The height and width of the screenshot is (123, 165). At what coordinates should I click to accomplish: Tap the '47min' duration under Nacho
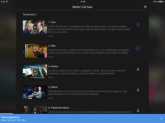[x=51, y=77]
